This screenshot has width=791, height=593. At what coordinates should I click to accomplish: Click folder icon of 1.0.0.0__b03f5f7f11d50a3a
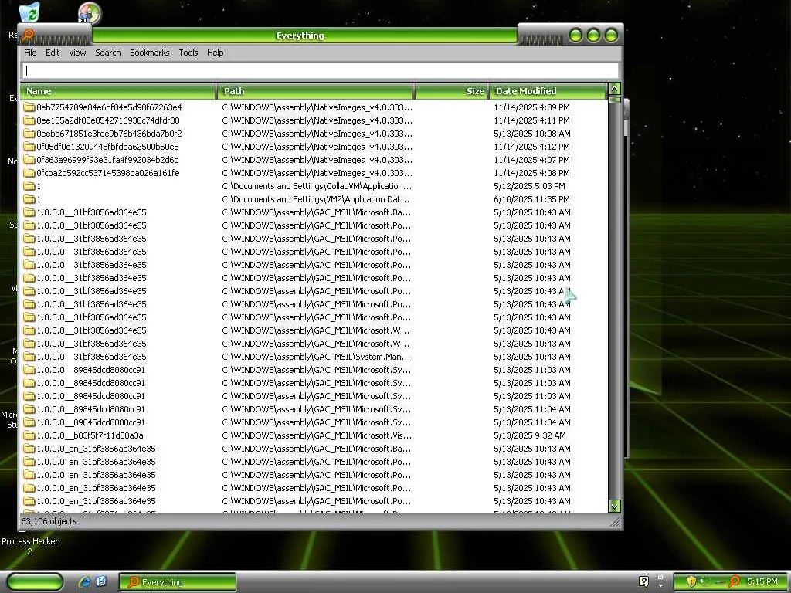coord(29,435)
